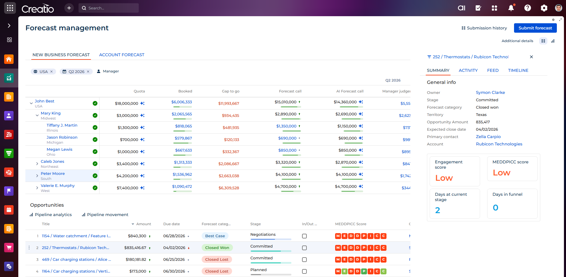The width and height of the screenshot is (566, 277).
Task: Open the app launcher grid icon
Action: [10, 8]
